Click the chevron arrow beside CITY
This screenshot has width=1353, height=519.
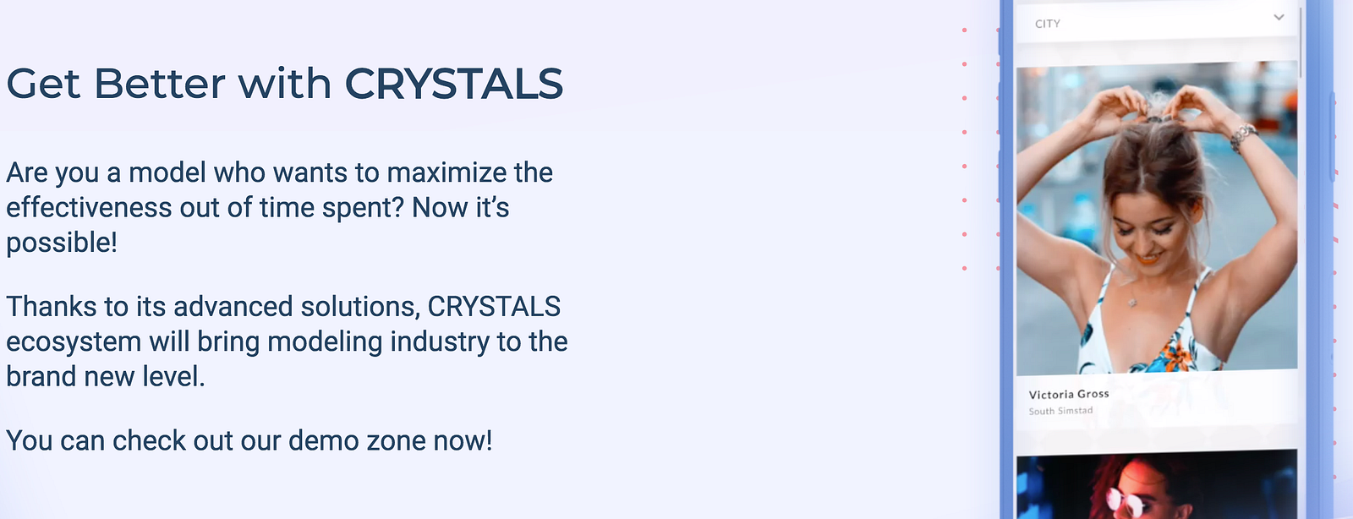[x=1279, y=18]
